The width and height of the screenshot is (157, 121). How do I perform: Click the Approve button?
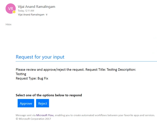point(26,103)
